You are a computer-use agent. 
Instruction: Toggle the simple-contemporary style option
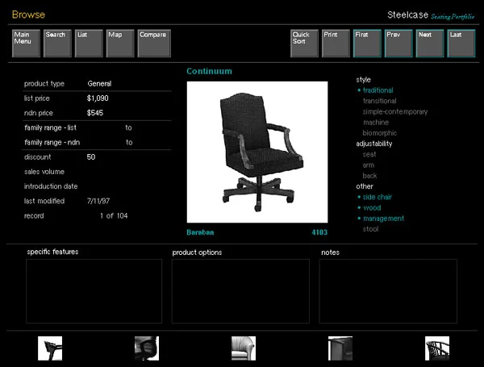(x=395, y=112)
